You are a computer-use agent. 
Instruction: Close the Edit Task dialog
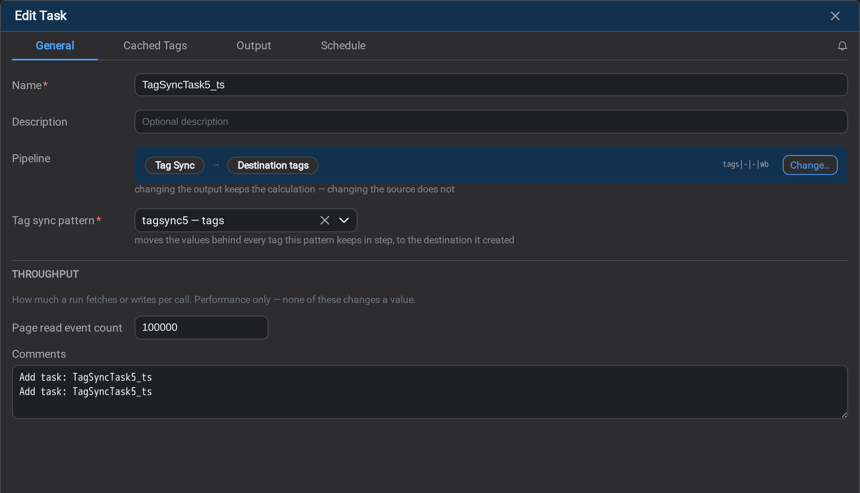coord(835,16)
